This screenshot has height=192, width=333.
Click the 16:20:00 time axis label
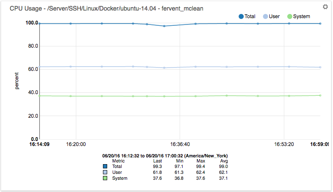coord(76,144)
